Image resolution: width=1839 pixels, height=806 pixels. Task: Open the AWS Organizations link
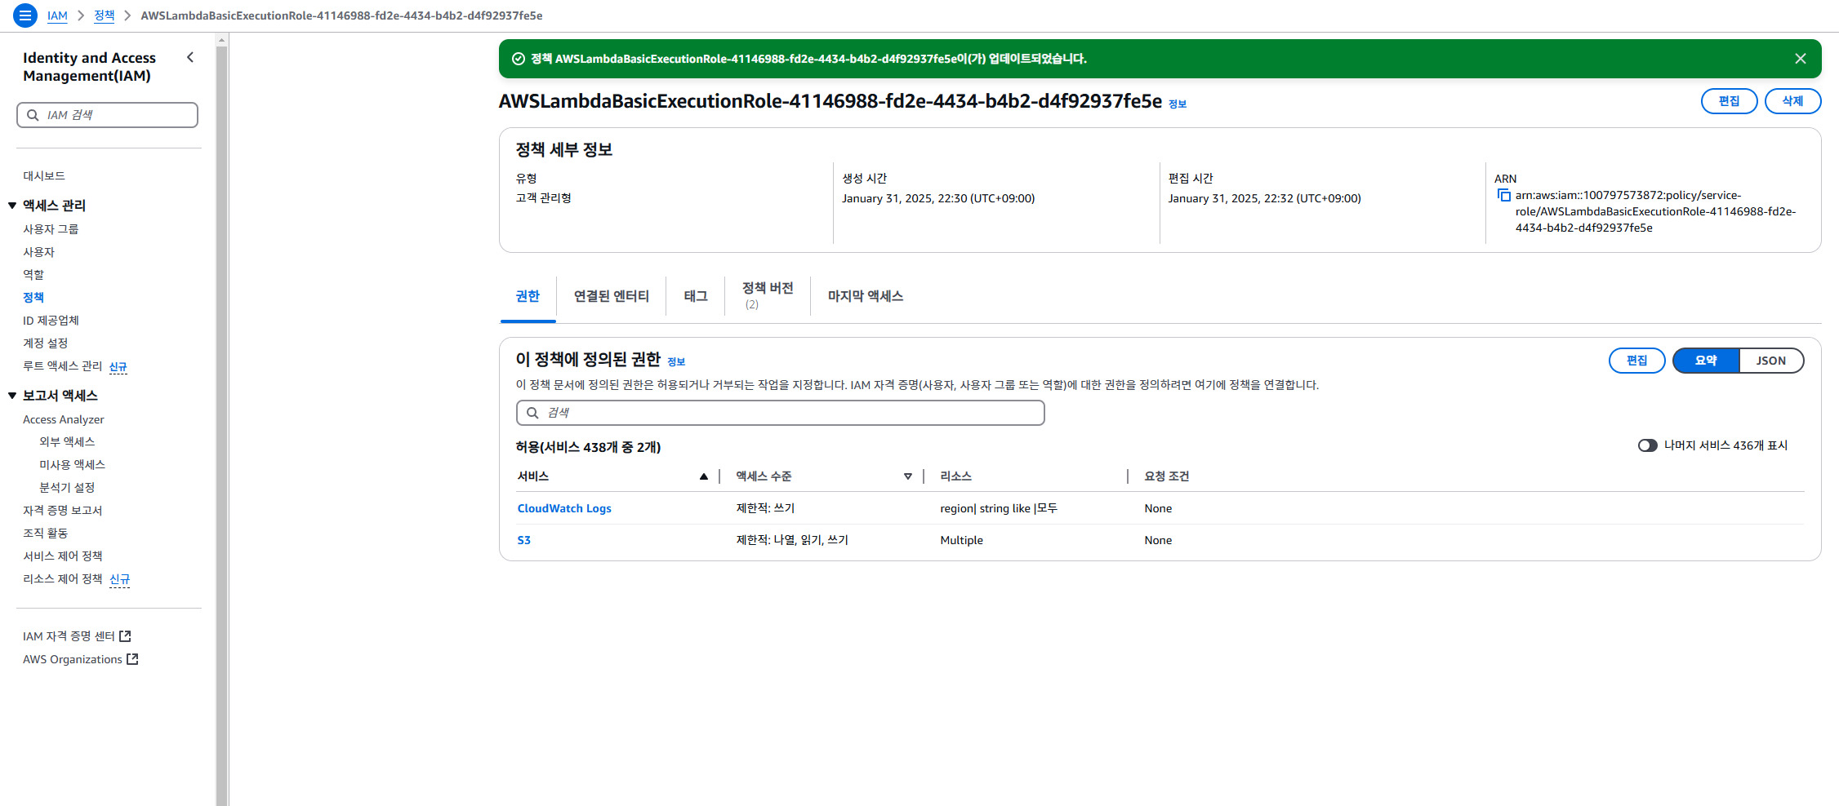tap(73, 659)
